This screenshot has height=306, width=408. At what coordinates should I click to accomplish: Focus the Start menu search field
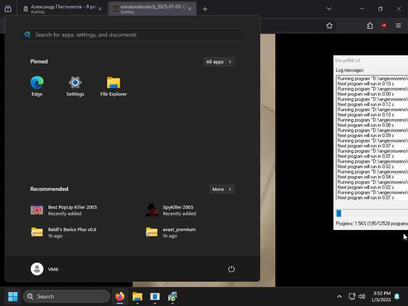pos(133,35)
